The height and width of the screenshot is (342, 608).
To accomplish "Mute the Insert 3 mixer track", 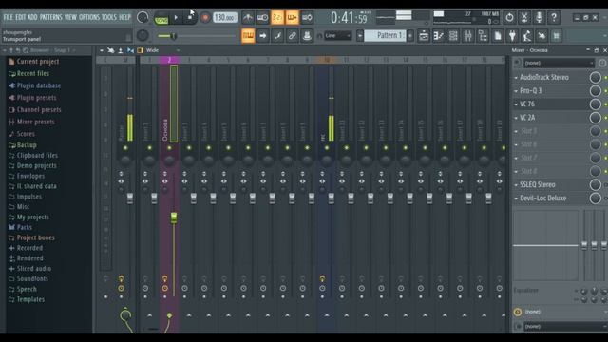I will click(189, 148).
